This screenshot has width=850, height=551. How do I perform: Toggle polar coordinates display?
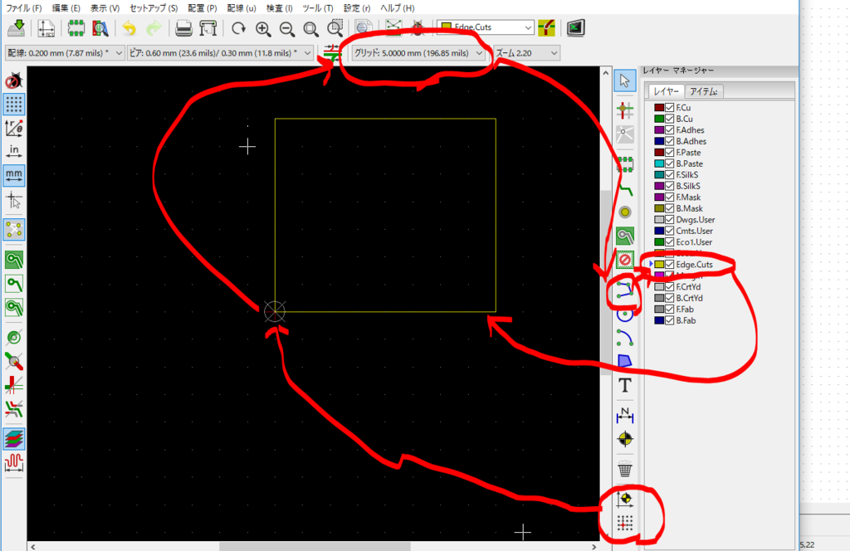click(13, 128)
